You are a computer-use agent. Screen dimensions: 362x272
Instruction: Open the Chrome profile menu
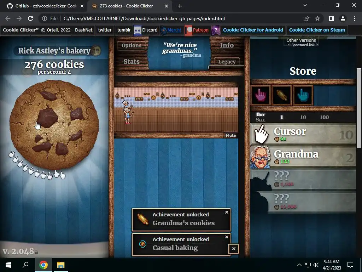point(343,18)
